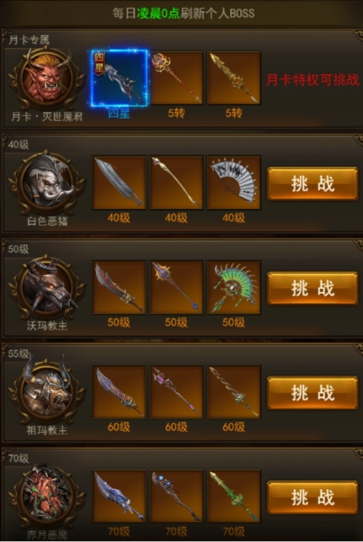
Task: Click the red 月卡特权可挑战 text
Action: point(313,80)
